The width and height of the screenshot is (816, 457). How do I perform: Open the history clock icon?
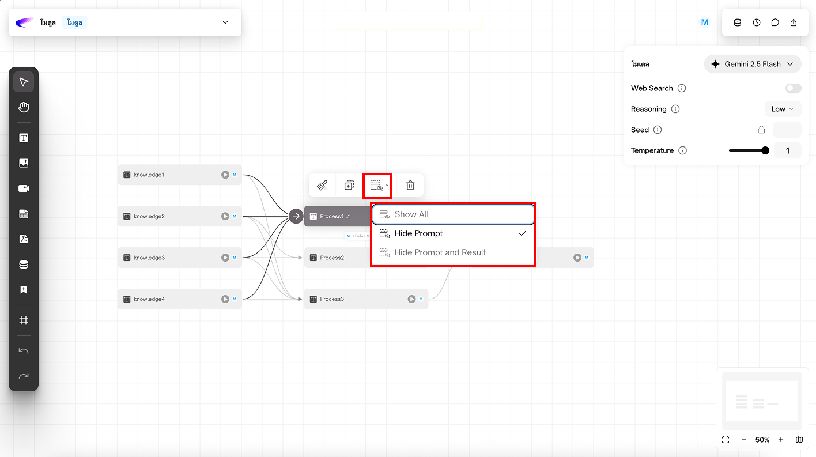(757, 22)
